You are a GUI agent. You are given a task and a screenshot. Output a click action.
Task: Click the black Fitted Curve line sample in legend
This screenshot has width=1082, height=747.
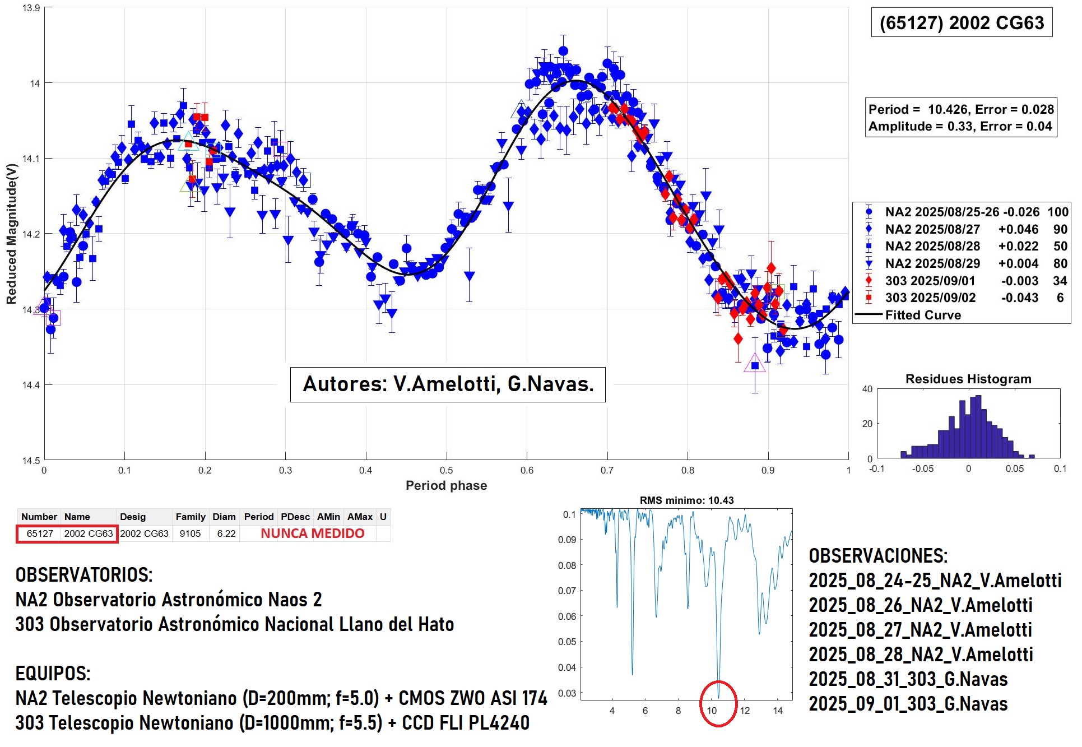[869, 315]
